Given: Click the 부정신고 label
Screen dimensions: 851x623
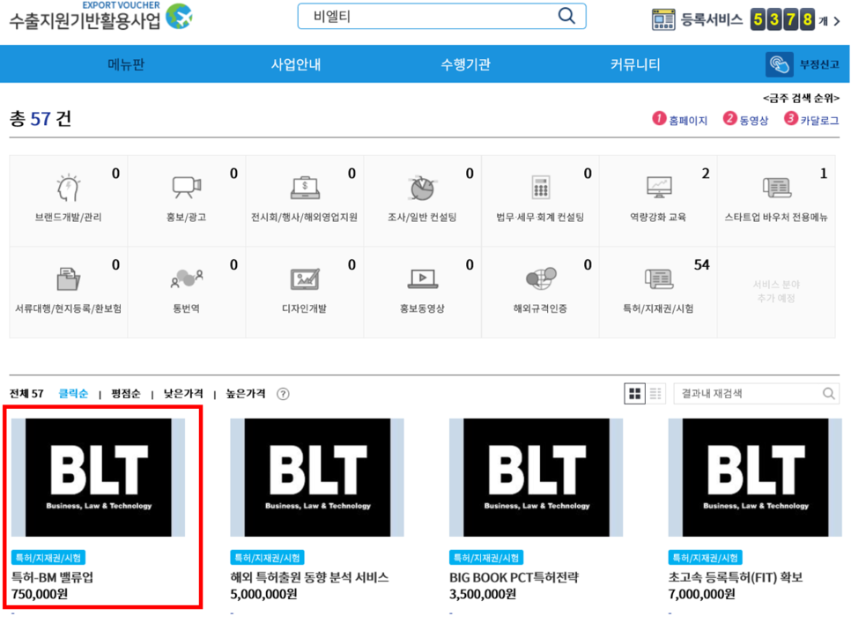Looking at the screenshot, I should click(819, 64).
